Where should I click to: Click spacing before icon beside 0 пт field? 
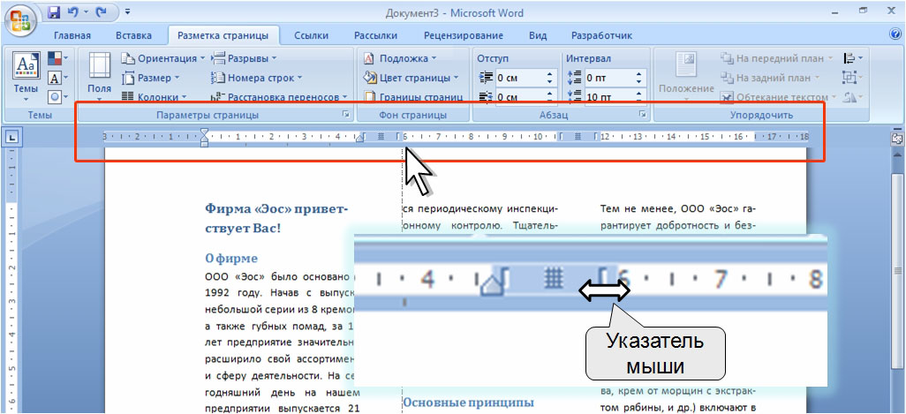pyautogui.click(x=574, y=78)
